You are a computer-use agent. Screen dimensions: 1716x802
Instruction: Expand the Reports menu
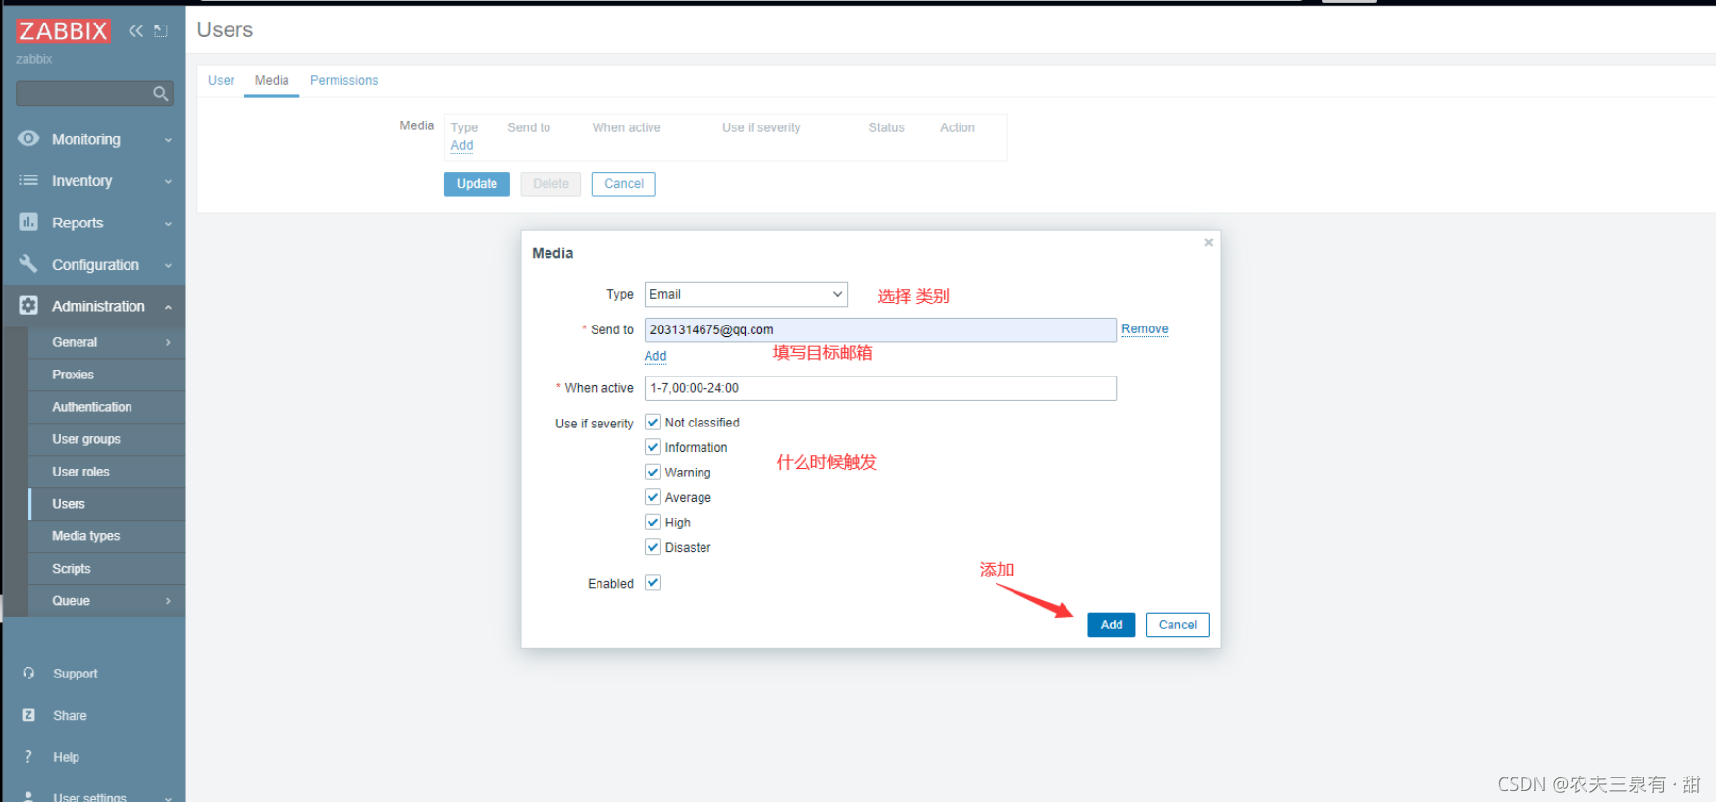168,224
